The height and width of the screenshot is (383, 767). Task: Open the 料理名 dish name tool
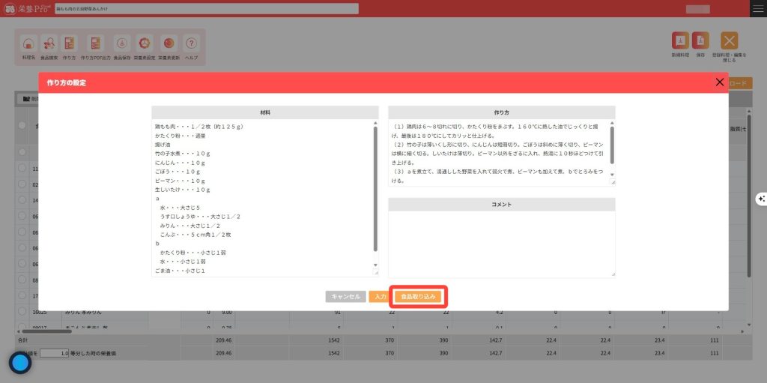pos(28,46)
